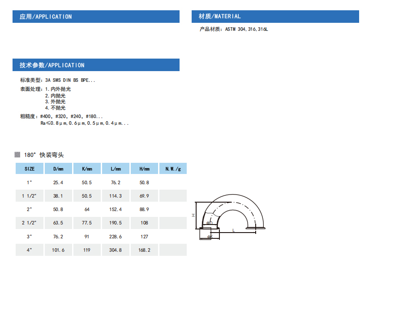The image size is (403, 318).
Task: Click the 材质/MATERIAL blue header
Action: pos(275,17)
